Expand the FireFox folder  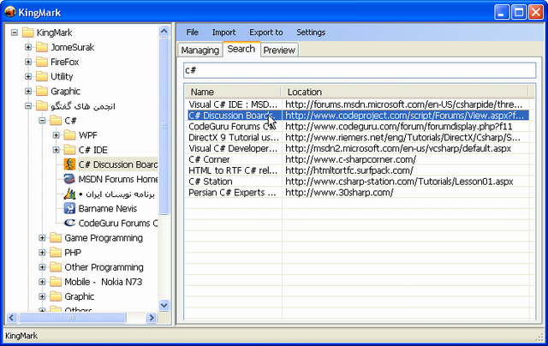pos(28,62)
